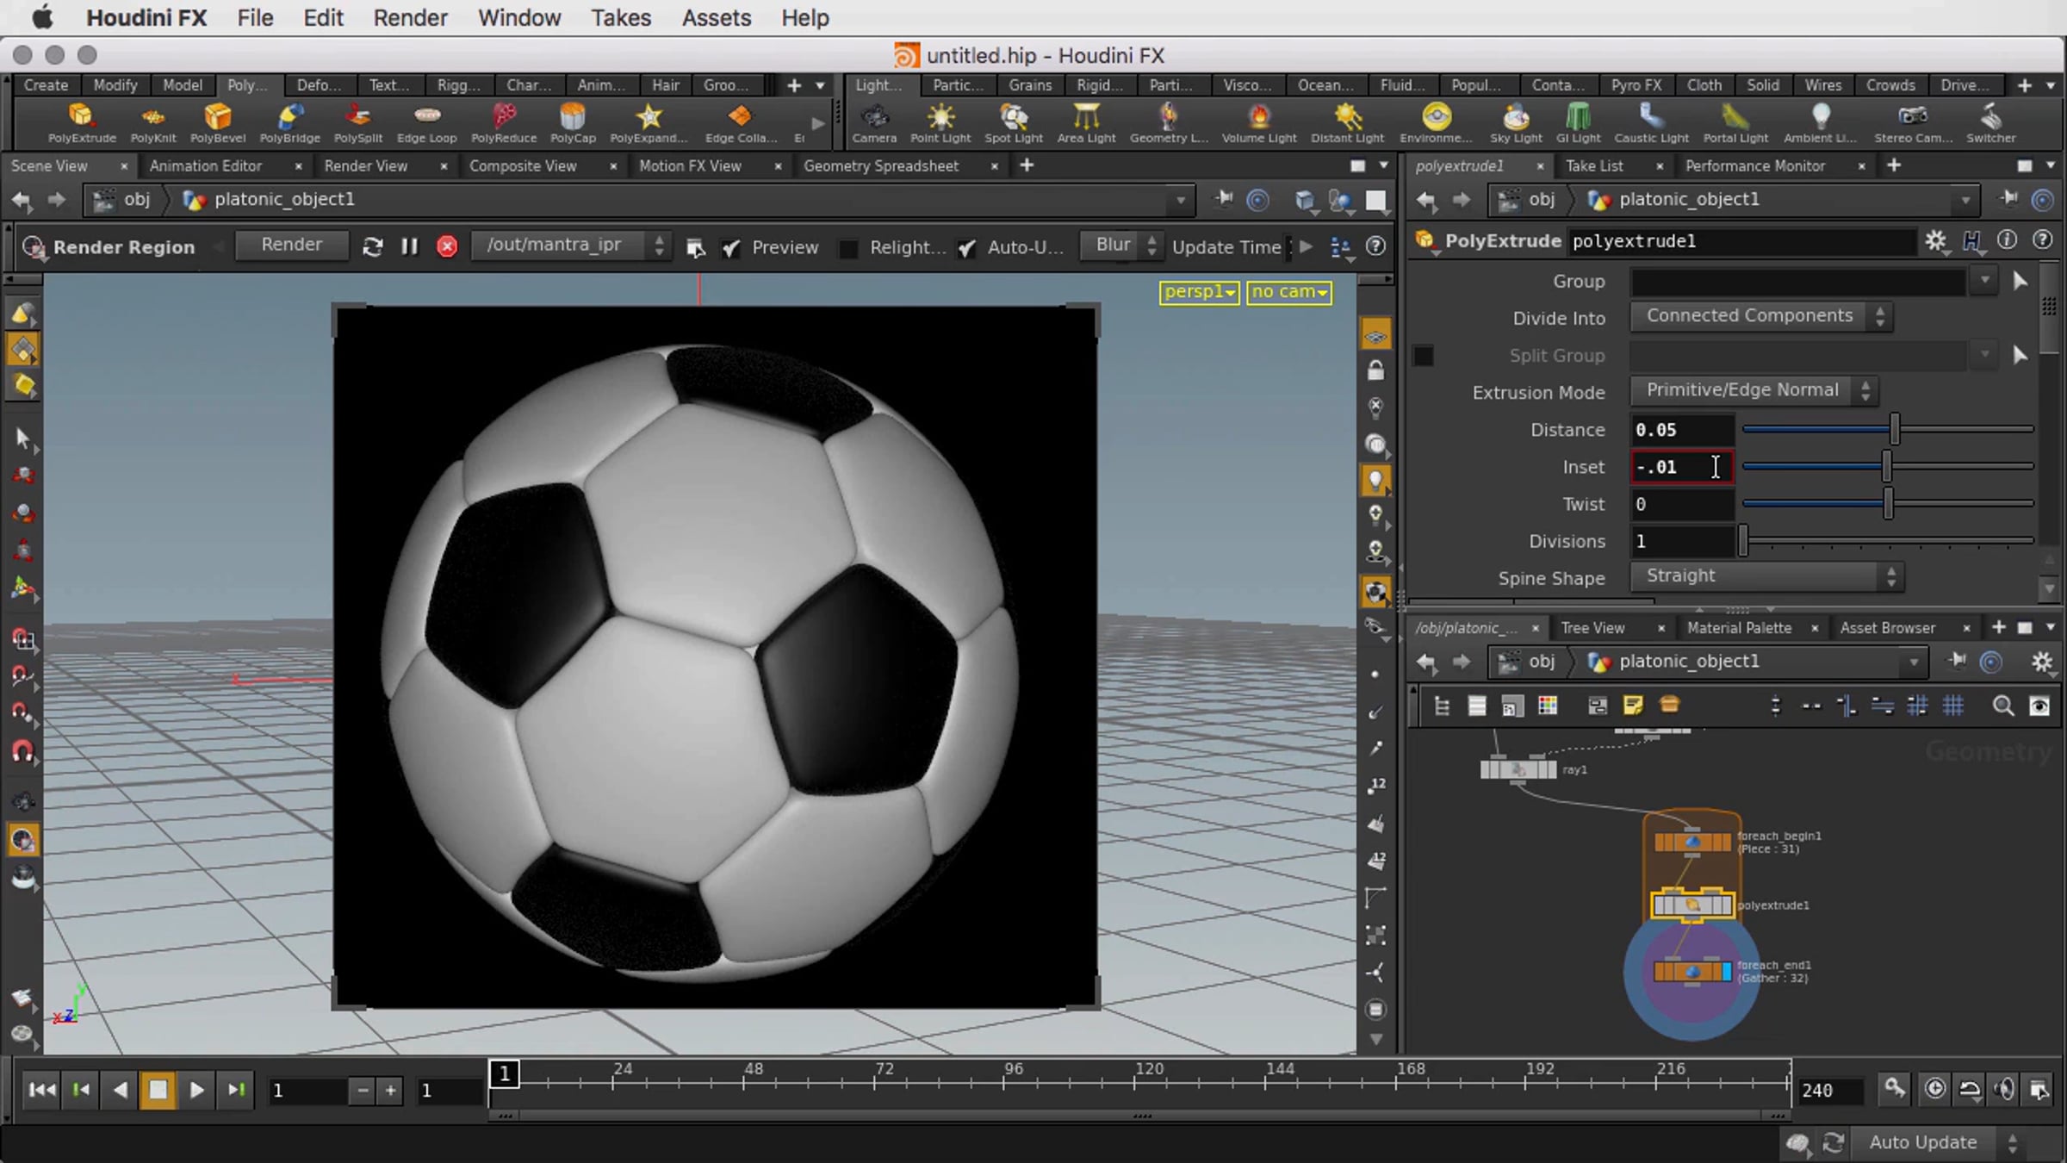
Task: Add a Camera from the shelf
Action: (874, 122)
